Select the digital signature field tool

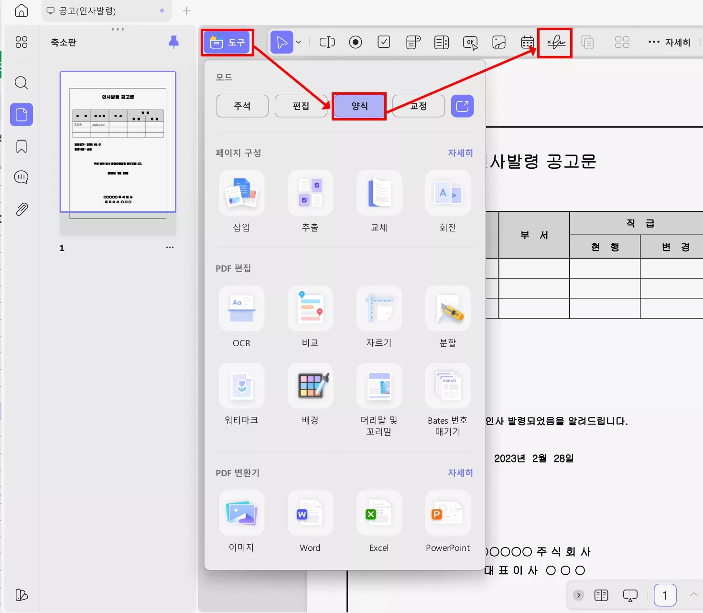tap(555, 42)
